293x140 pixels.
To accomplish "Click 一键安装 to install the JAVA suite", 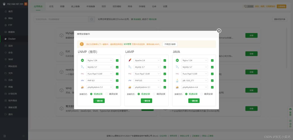I will 194,101.
